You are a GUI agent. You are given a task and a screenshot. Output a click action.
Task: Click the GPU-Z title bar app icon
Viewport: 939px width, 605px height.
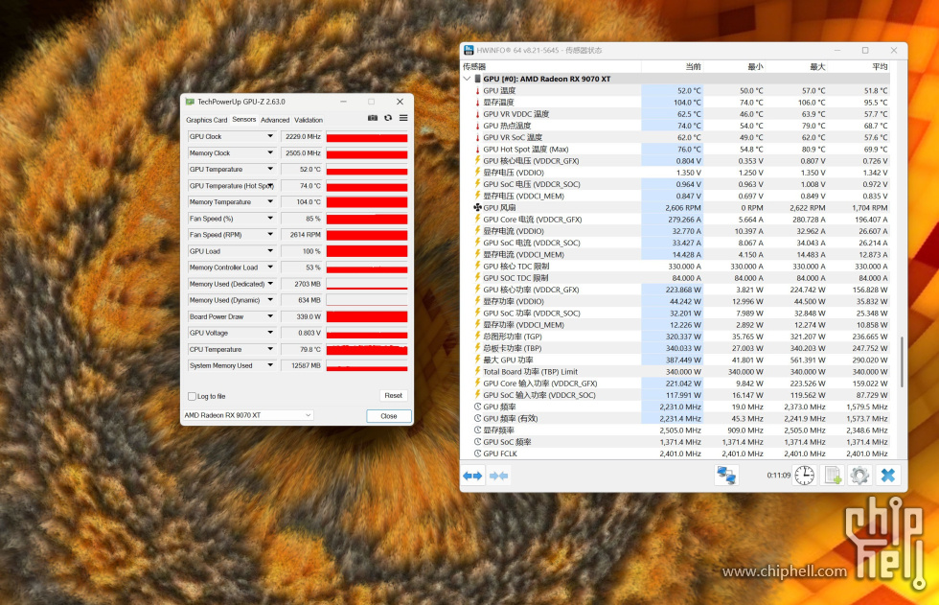pos(190,102)
